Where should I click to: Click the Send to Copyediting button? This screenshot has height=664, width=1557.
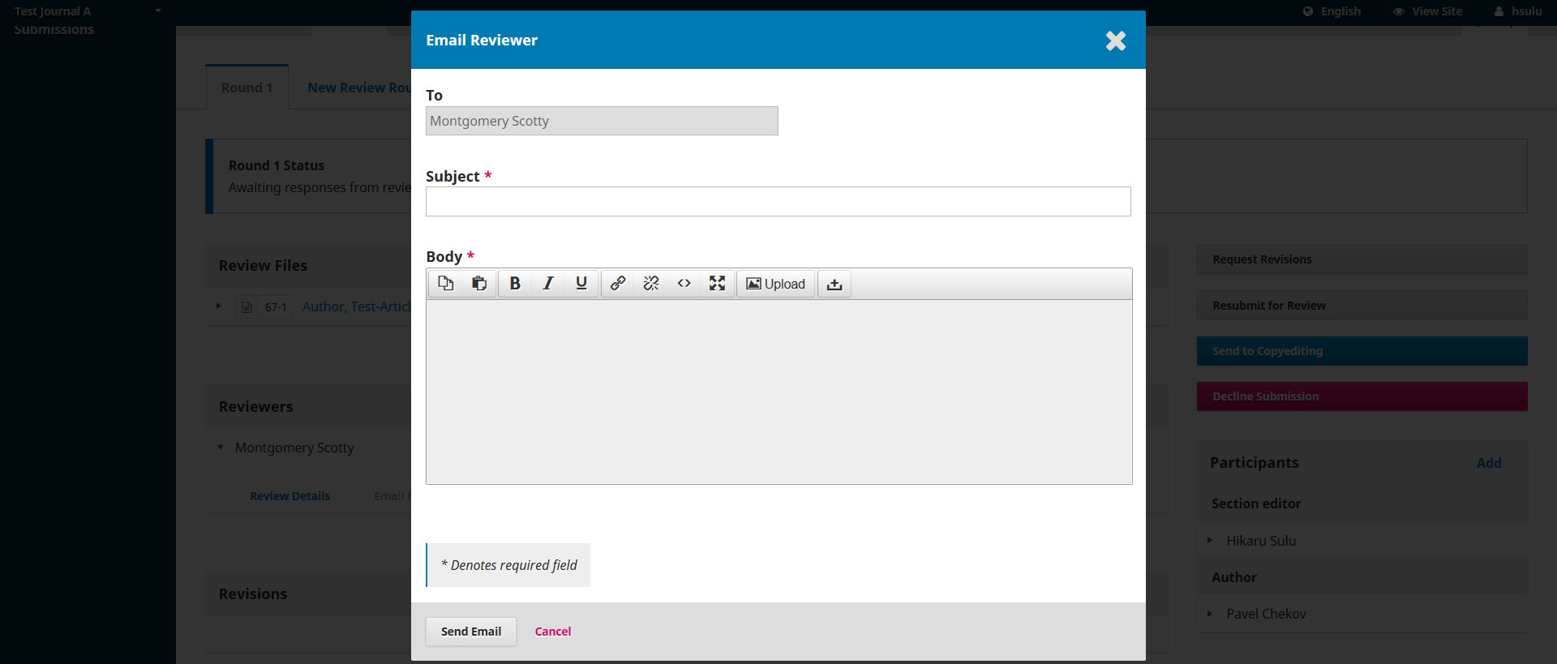pos(1362,351)
